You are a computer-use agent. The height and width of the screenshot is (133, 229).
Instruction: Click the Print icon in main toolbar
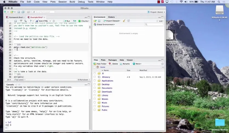coord(28,12)
